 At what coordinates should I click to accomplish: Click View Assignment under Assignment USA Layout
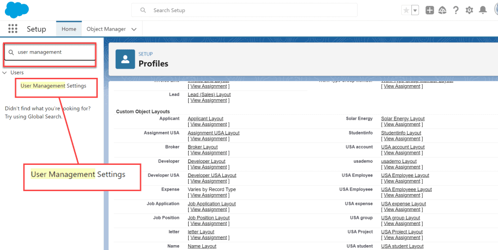coord(209,139)
